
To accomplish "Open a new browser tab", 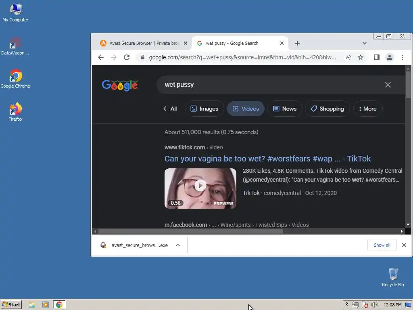I will pyautogui.click(x=297, y=43).
